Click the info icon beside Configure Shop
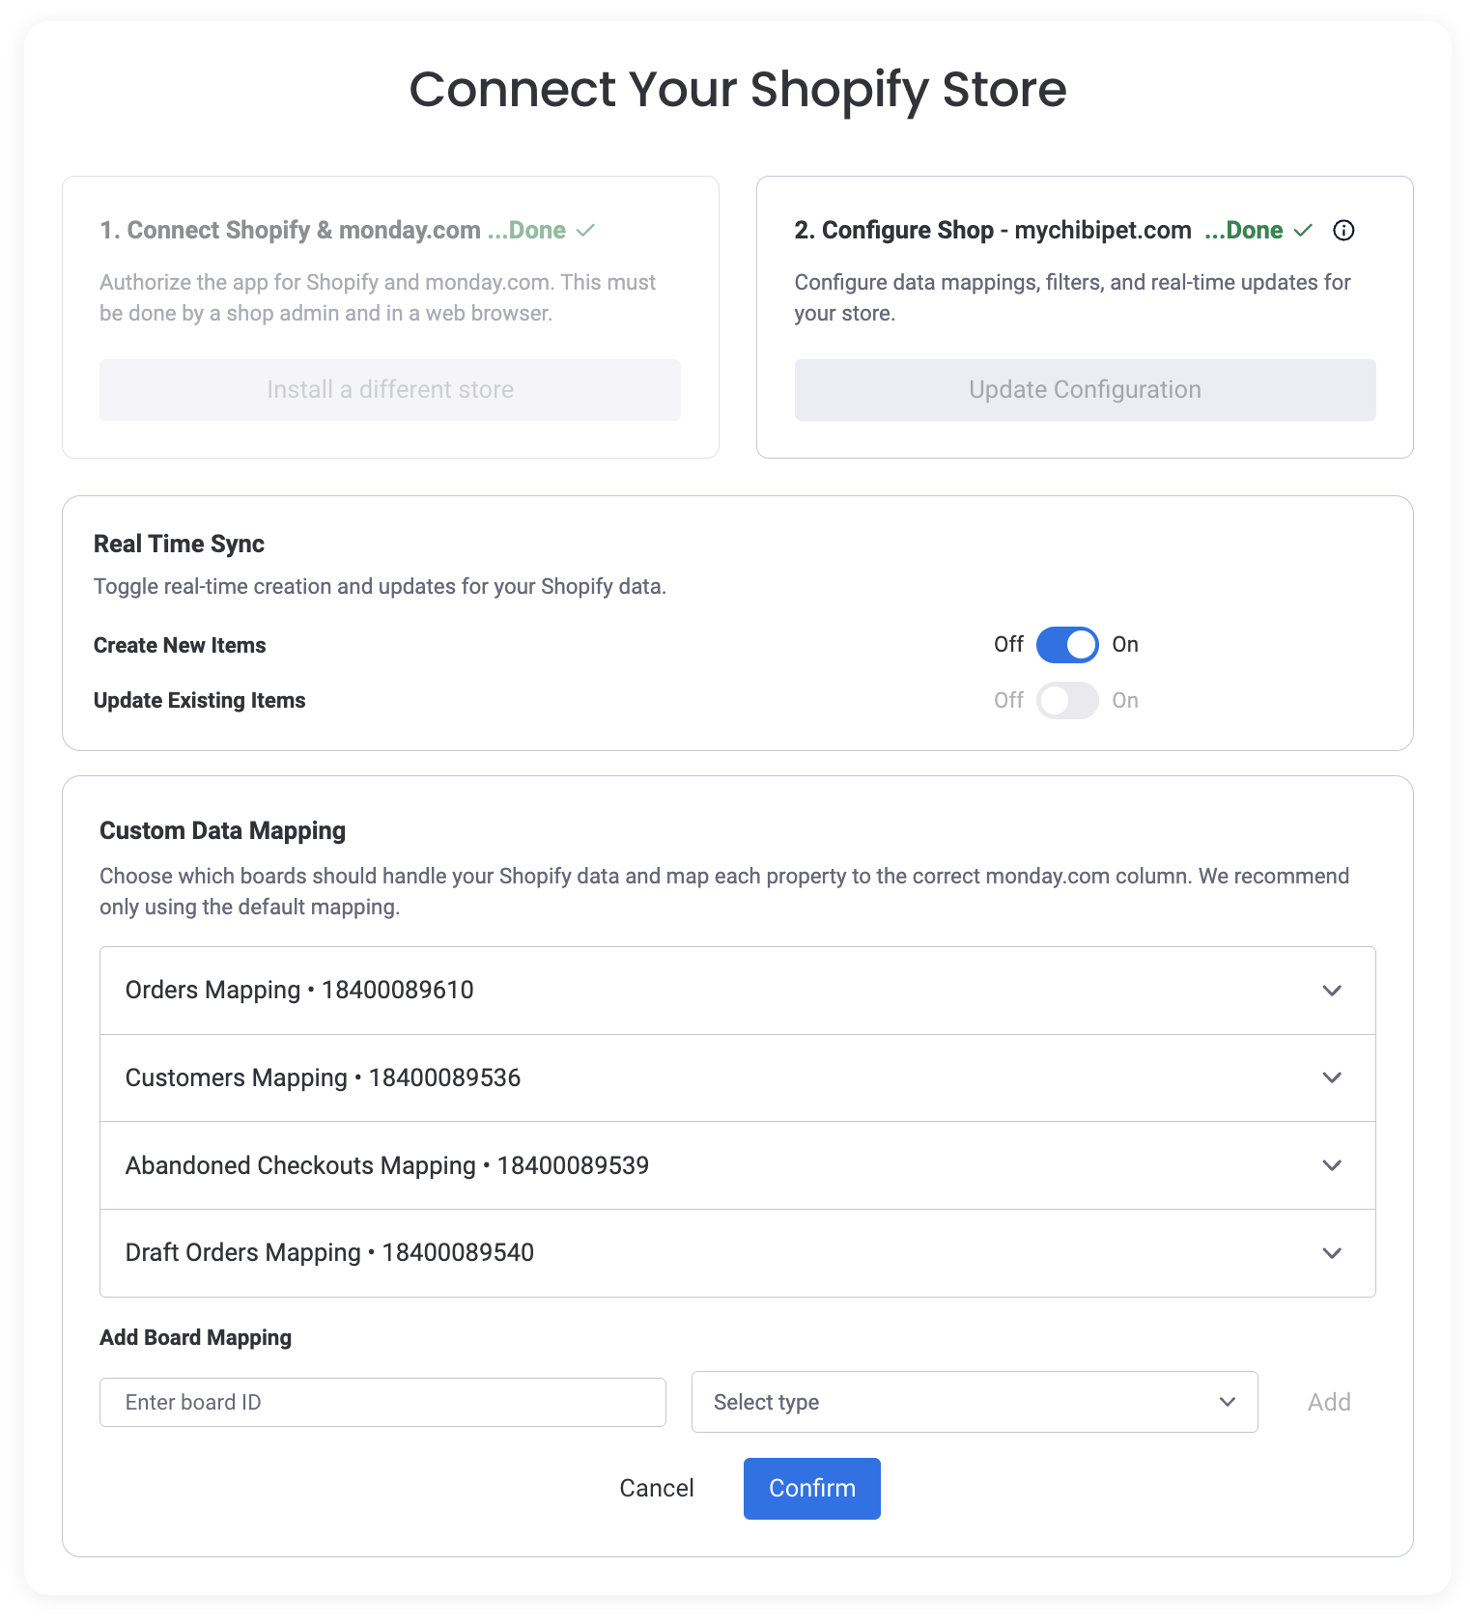1470x1622 pixels. (1343, 230)
